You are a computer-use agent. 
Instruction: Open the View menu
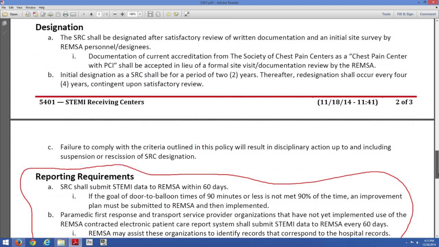pyautogui.click(x=20, y=7)
